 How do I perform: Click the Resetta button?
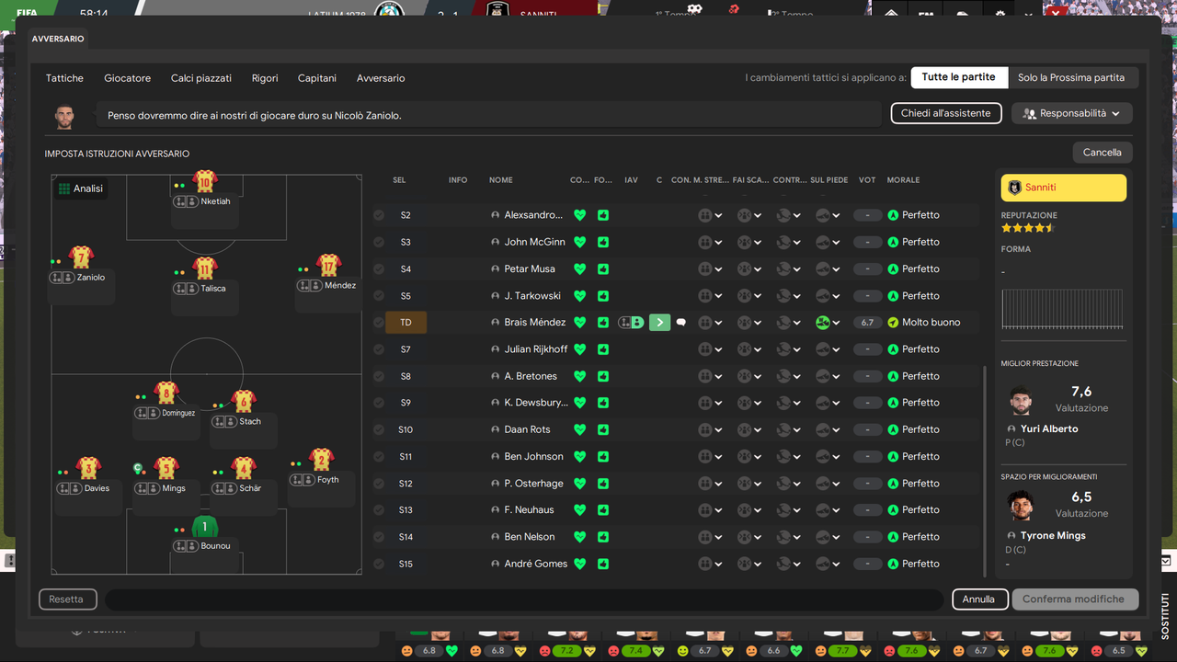click(x=66, y=599)
